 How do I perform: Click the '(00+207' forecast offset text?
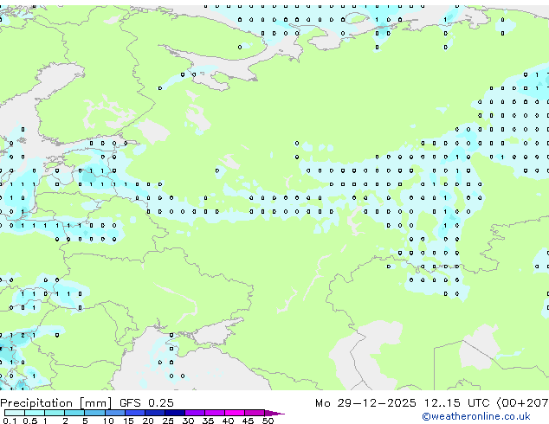pyautogui.click(x=522, y=403)
